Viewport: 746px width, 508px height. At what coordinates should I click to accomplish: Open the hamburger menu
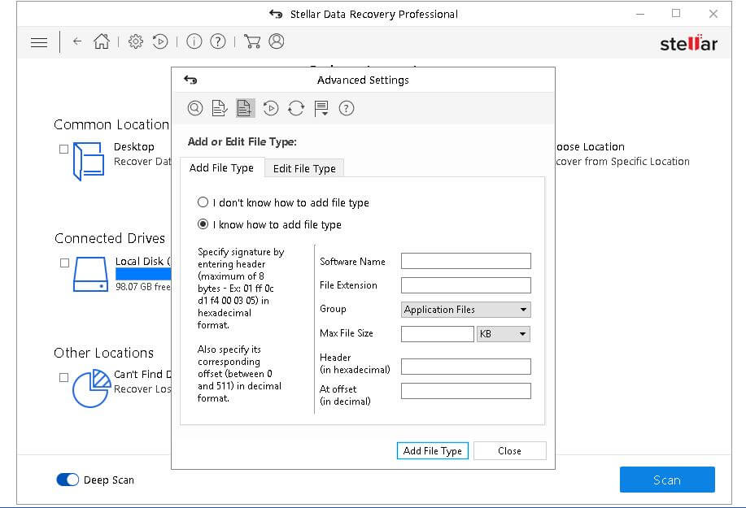tap(38, 42)
